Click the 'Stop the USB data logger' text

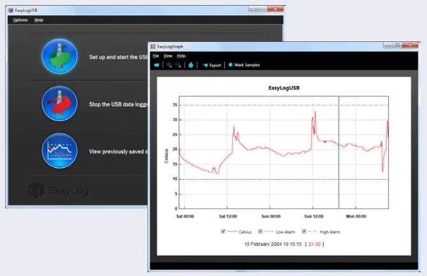(118, 105)
